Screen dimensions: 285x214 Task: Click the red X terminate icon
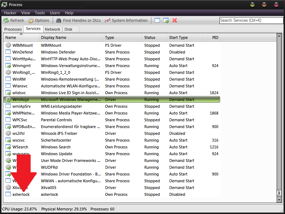tap(175, 20)
